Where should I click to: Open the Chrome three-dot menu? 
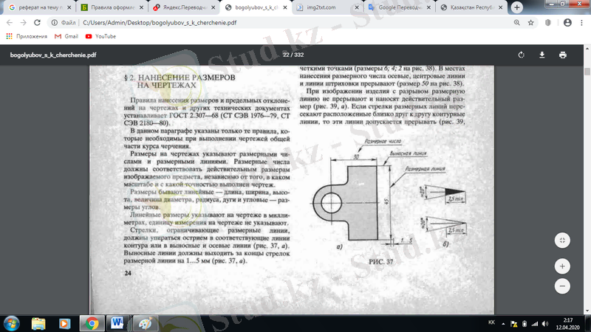(581, 23)
